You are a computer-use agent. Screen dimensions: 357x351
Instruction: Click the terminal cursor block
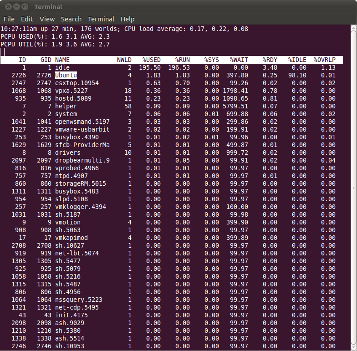tap(2, 52)
